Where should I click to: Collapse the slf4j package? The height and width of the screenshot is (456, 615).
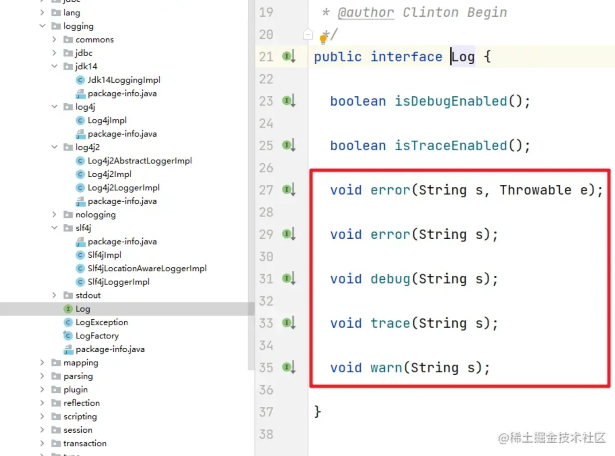point(54,228)
